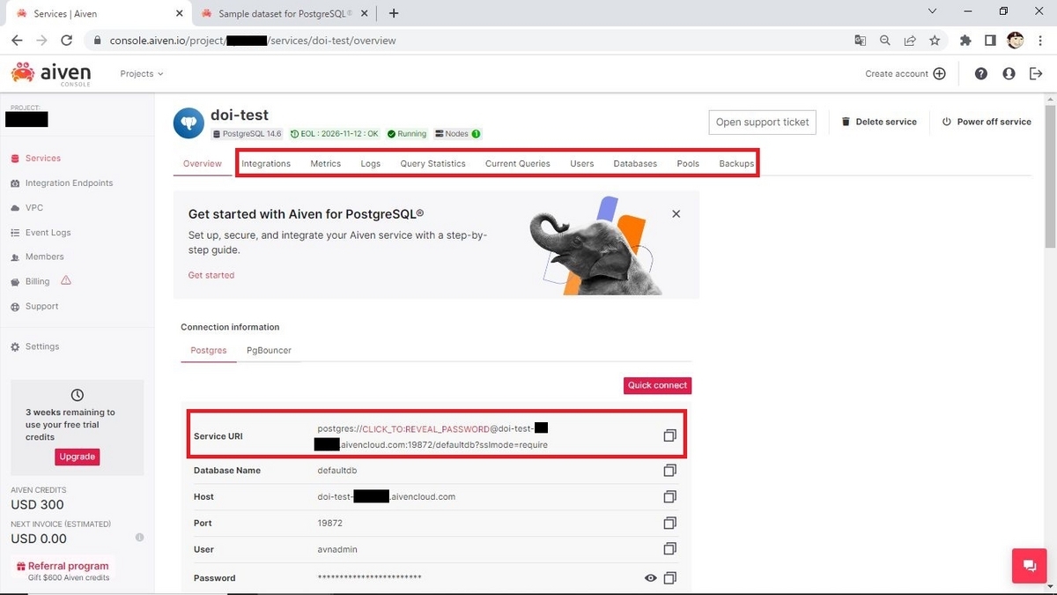
Task: Select the PgBouncer connection tab
Action: pyautogui.click(x=269, y=350)
